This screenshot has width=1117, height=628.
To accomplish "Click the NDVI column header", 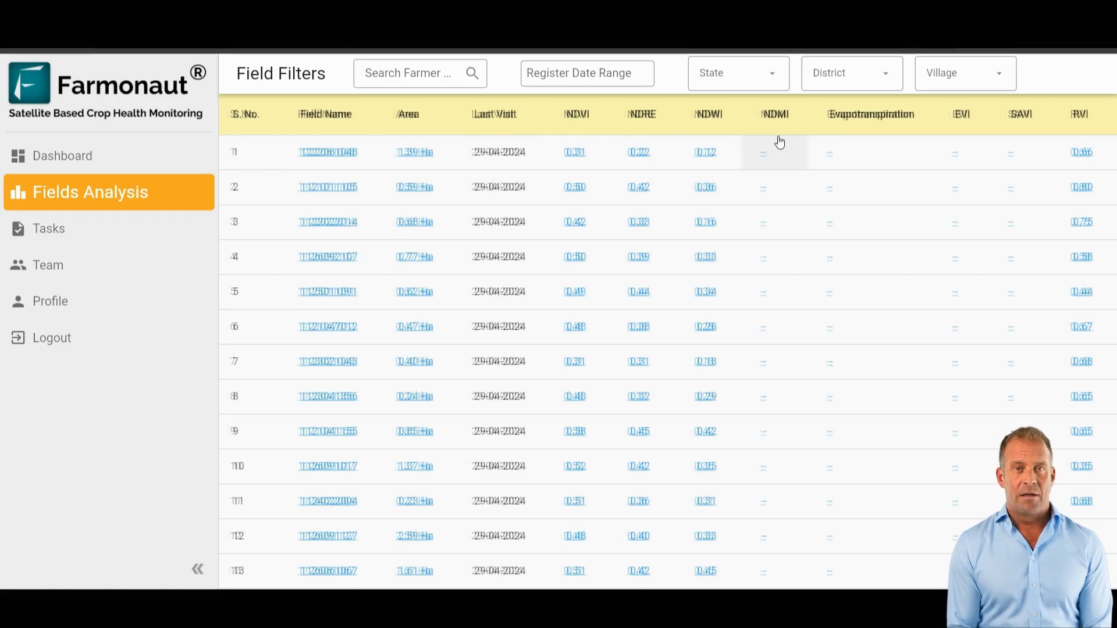I will point(577,115).
